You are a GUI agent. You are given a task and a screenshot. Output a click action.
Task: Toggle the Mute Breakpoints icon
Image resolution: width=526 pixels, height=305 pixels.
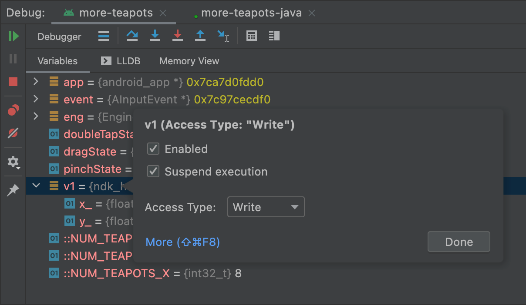(13, 133)
